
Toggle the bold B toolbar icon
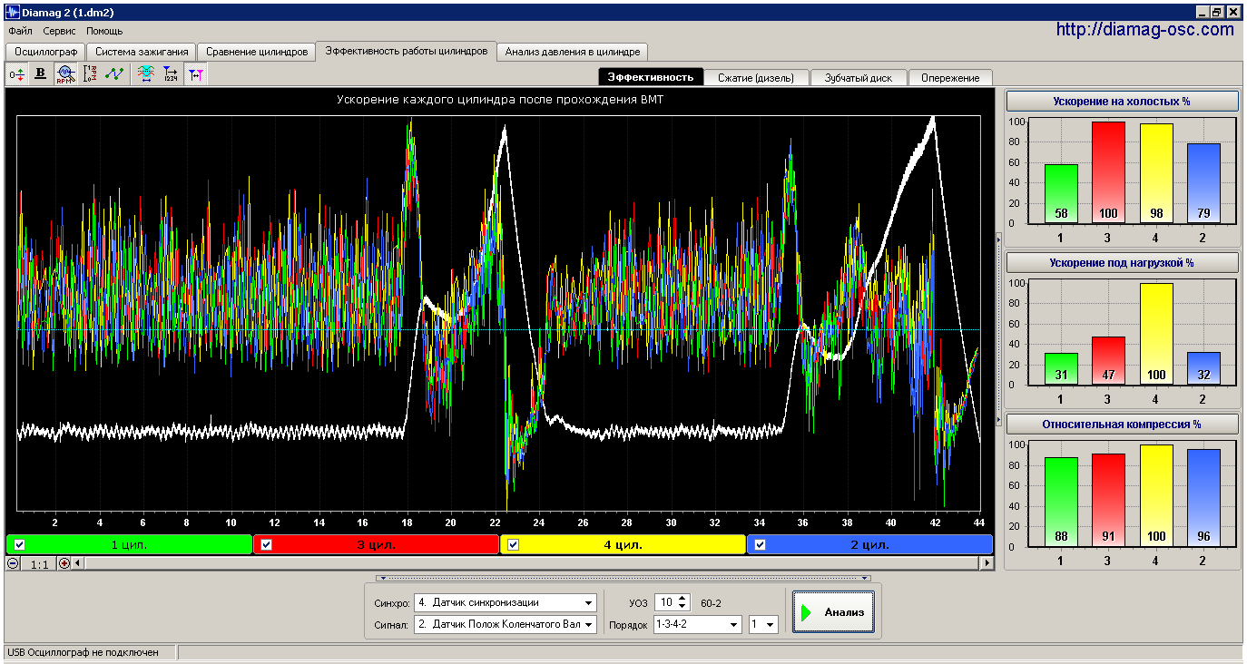tap(40, 73)
